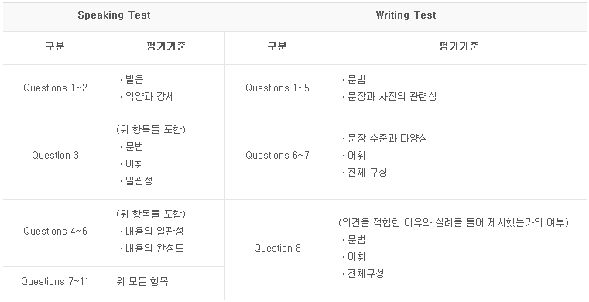This screenshot has height=302, width=589.
Task: Select Questions 1~2 speaking cell
Action: click(x=55, y=88)
